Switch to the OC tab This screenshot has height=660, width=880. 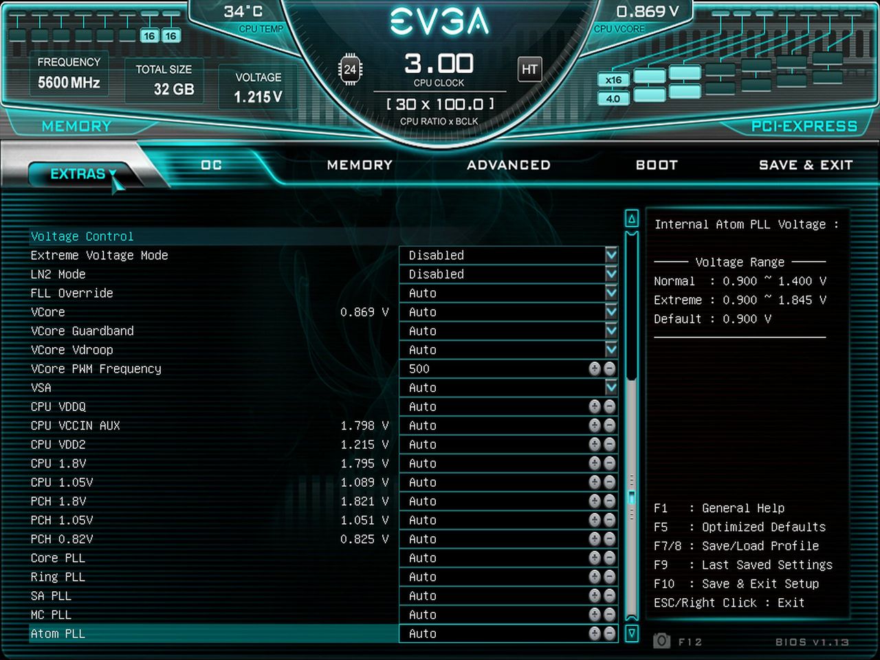211,165
